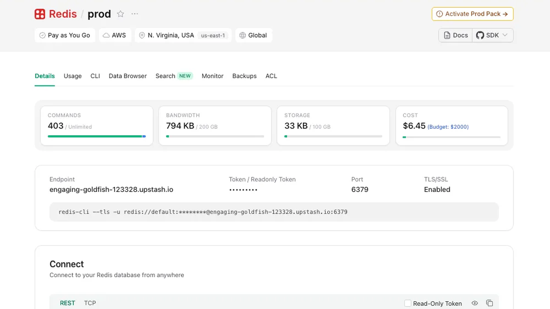Click the us-east-1 region tag
The image size is (550, 309).
(x=213, y=35)
